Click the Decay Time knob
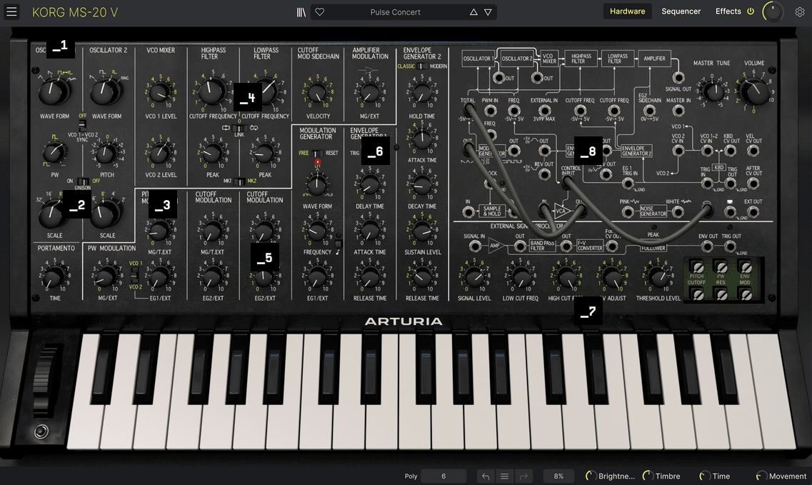Viewport: 812px width, 485px height. tap(422, 185)
